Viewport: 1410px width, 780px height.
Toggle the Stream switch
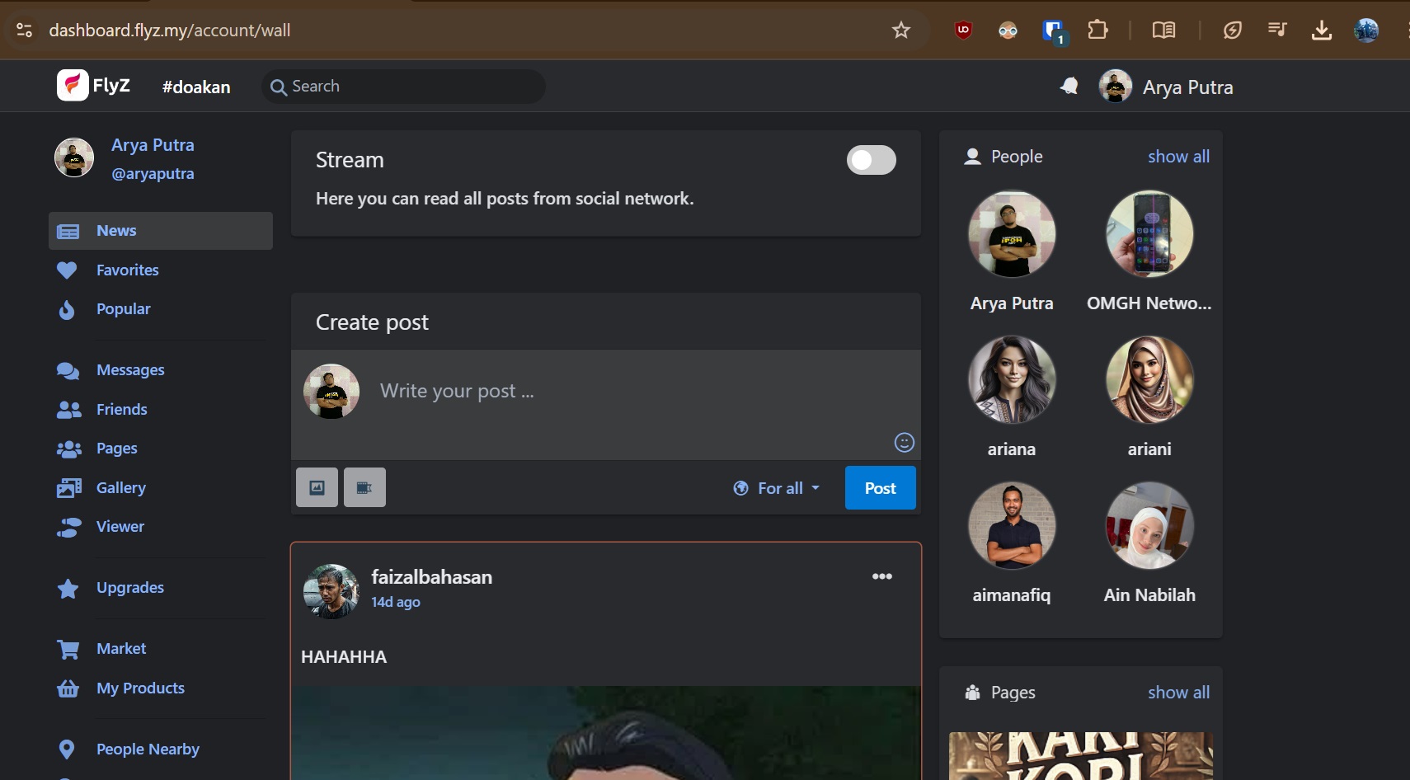point(872,160)
